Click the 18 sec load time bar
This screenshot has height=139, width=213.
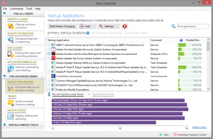[x=118, y=100]
